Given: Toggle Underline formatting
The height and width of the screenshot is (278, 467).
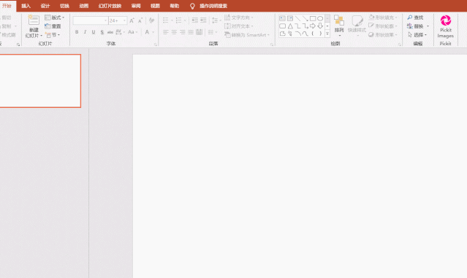Looking at the screenshot, I should [x=94, y=32].
